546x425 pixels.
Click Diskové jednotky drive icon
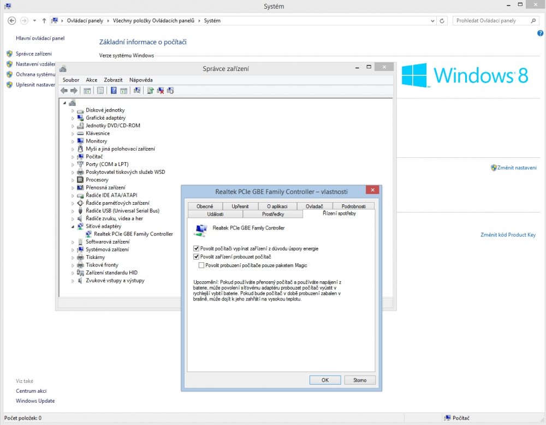pos(80,110)
